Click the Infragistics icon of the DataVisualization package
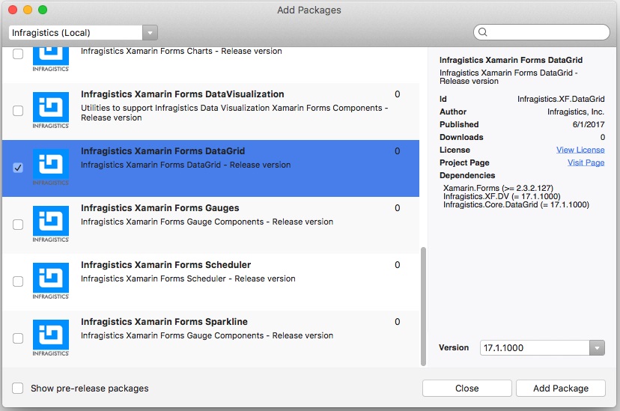620x411 pixels. [x=51, y=110]
